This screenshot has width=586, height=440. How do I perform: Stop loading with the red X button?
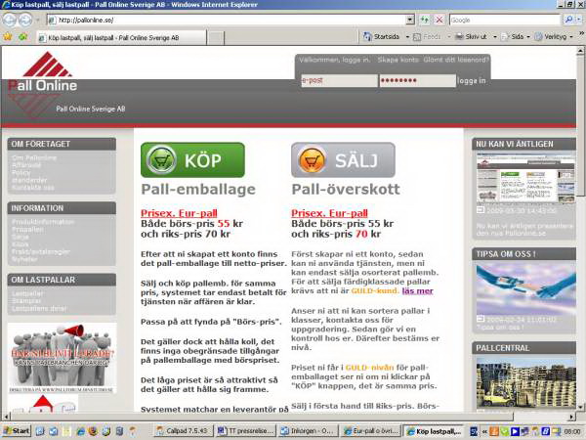(x=439, y=20)
